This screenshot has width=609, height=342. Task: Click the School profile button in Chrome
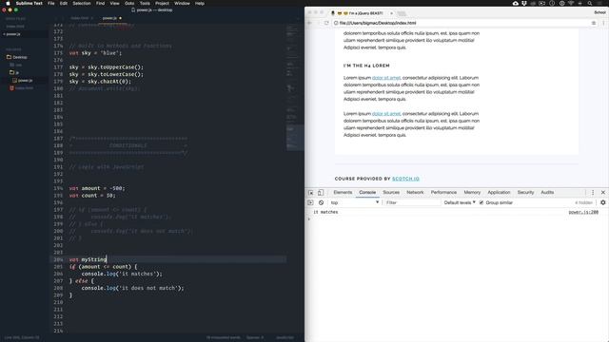coord(599,12)
